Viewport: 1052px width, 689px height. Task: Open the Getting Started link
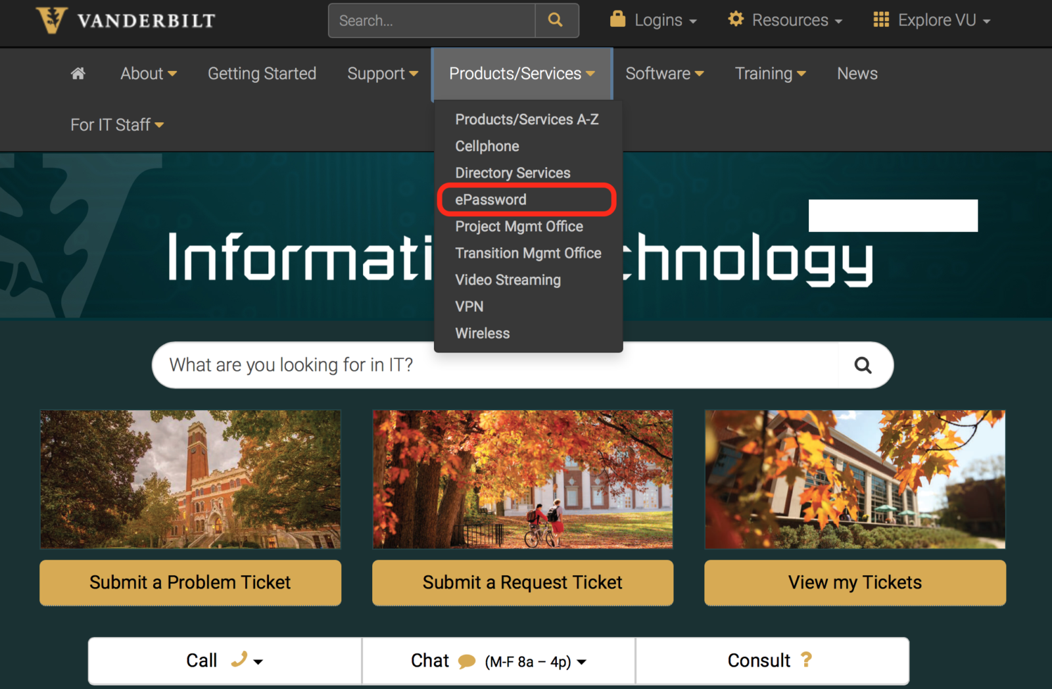click(262, 74)
